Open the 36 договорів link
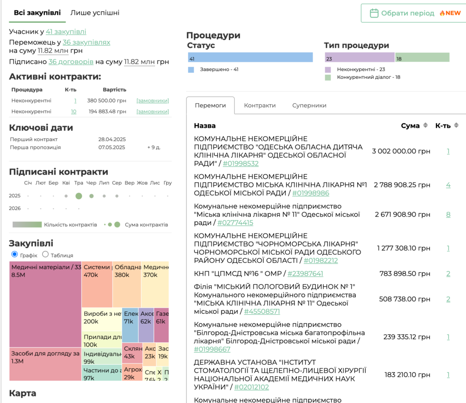Viewport: 466px width, 403px height. click(71, 62)
